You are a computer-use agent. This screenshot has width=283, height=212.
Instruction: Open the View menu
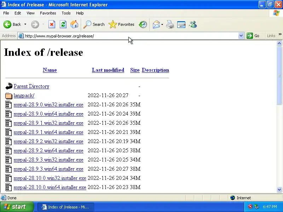click(30, 13)
